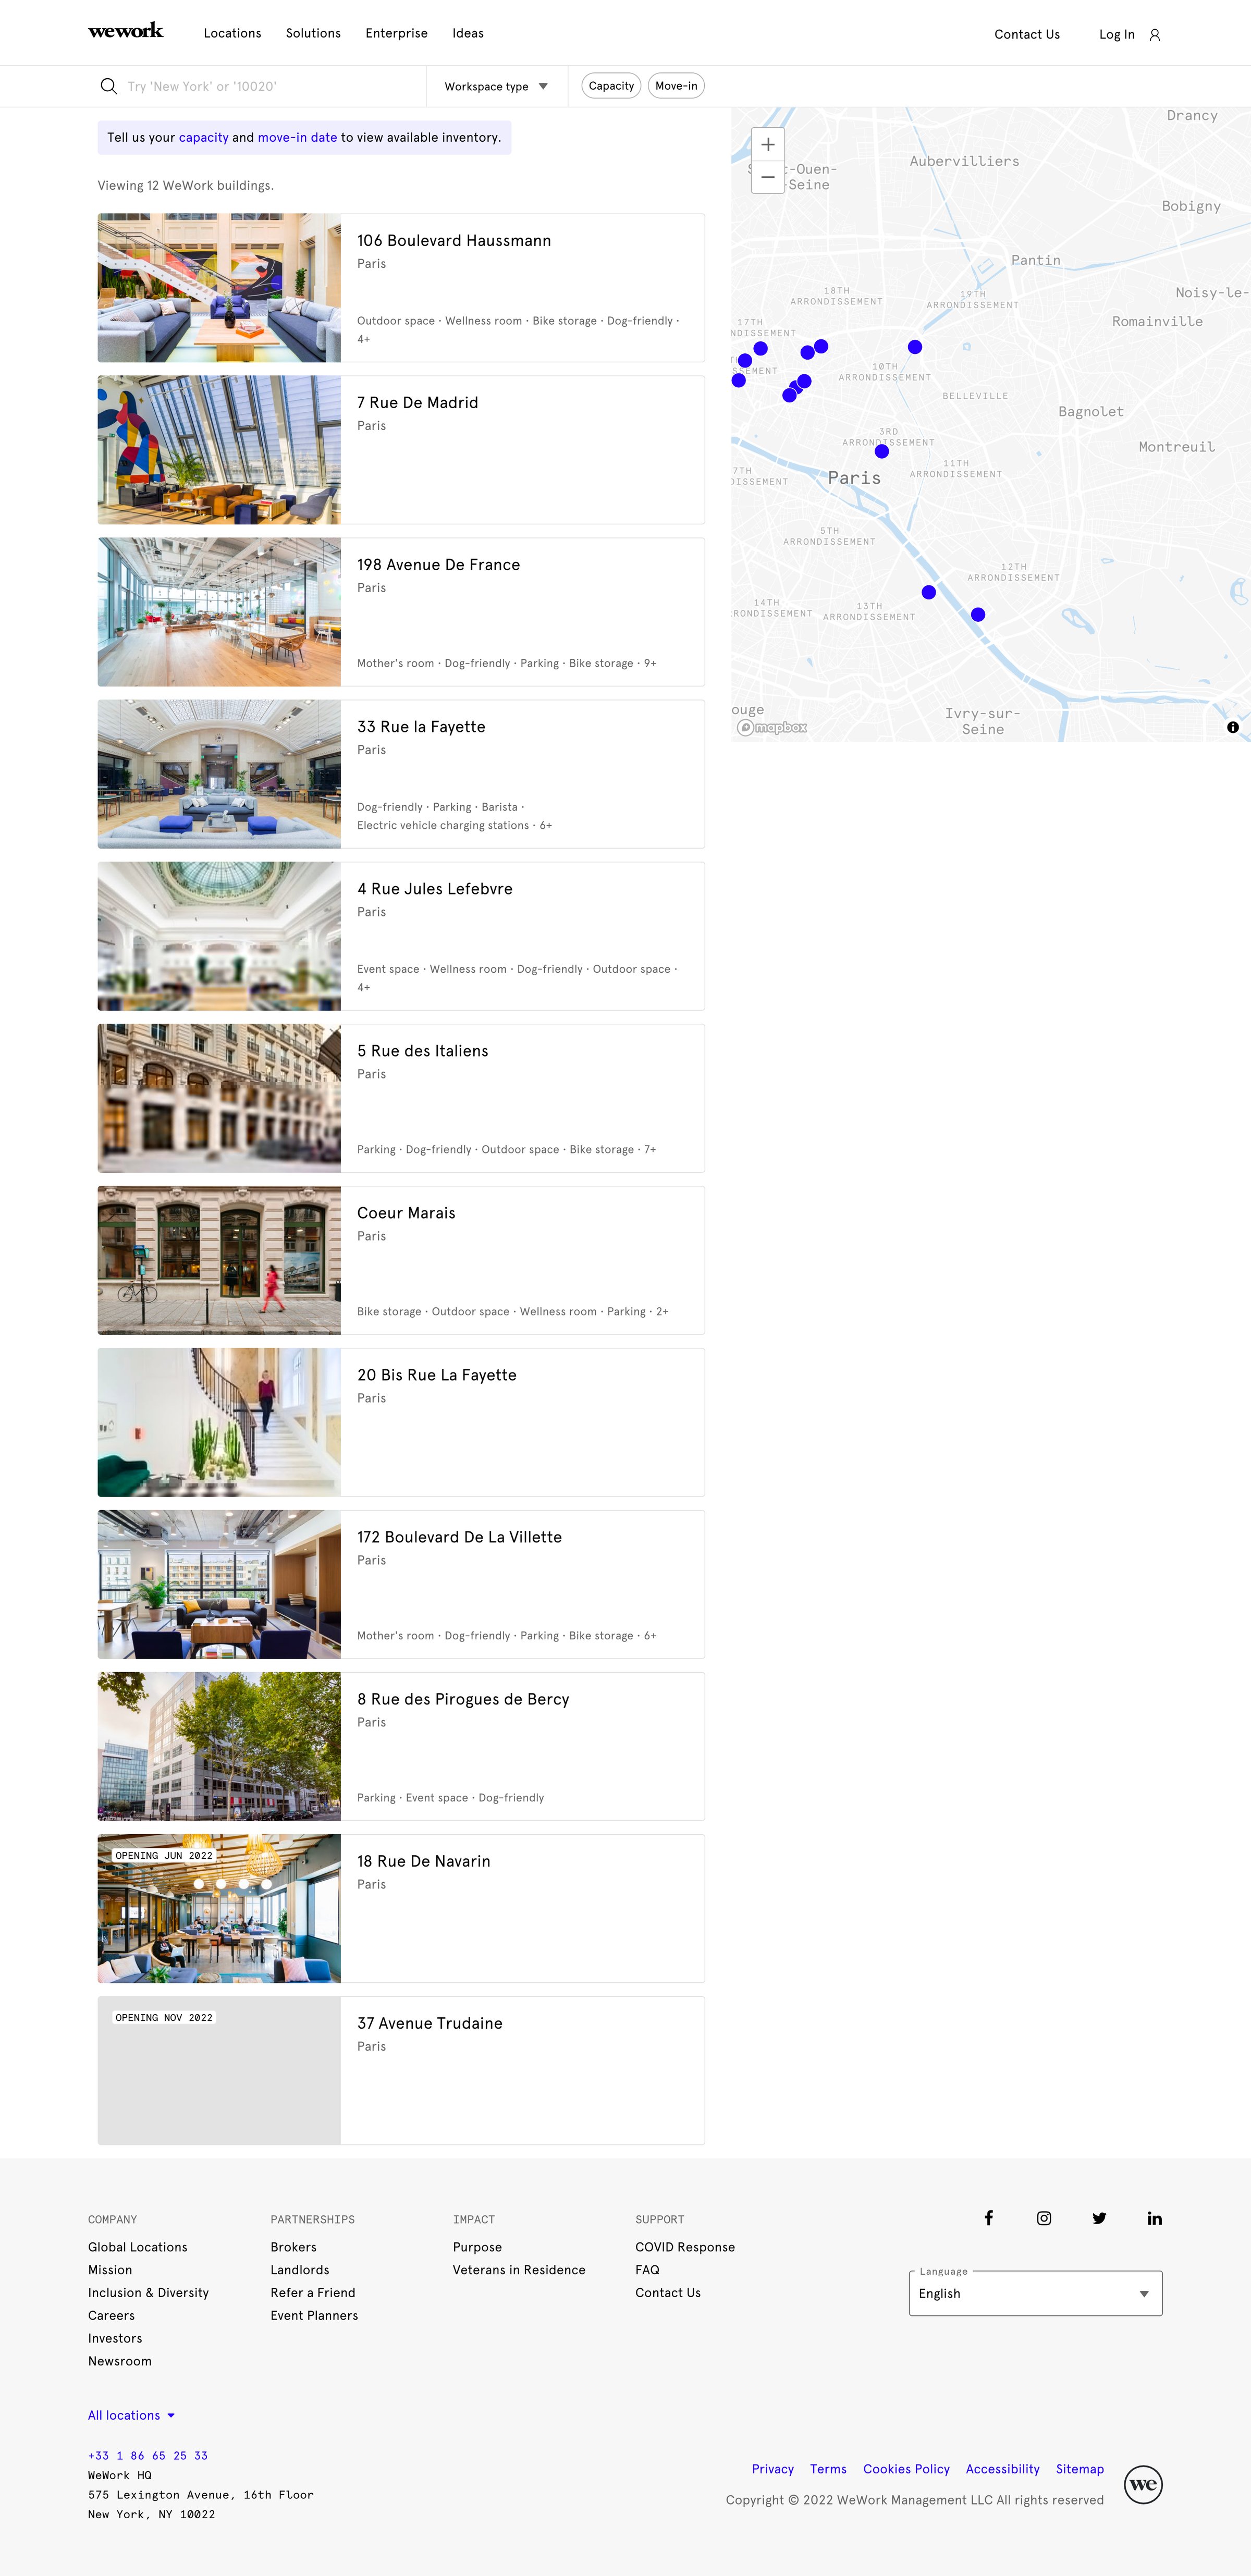Zoom in on the map
Viewport: 1251px width, 2576px height.
768,144
